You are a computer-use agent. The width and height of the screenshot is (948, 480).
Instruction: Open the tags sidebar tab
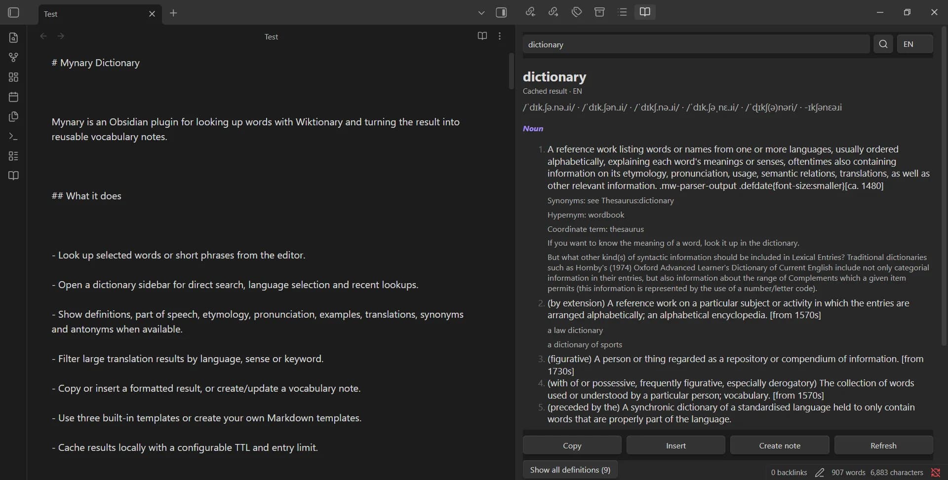click(x=577, y=12)
